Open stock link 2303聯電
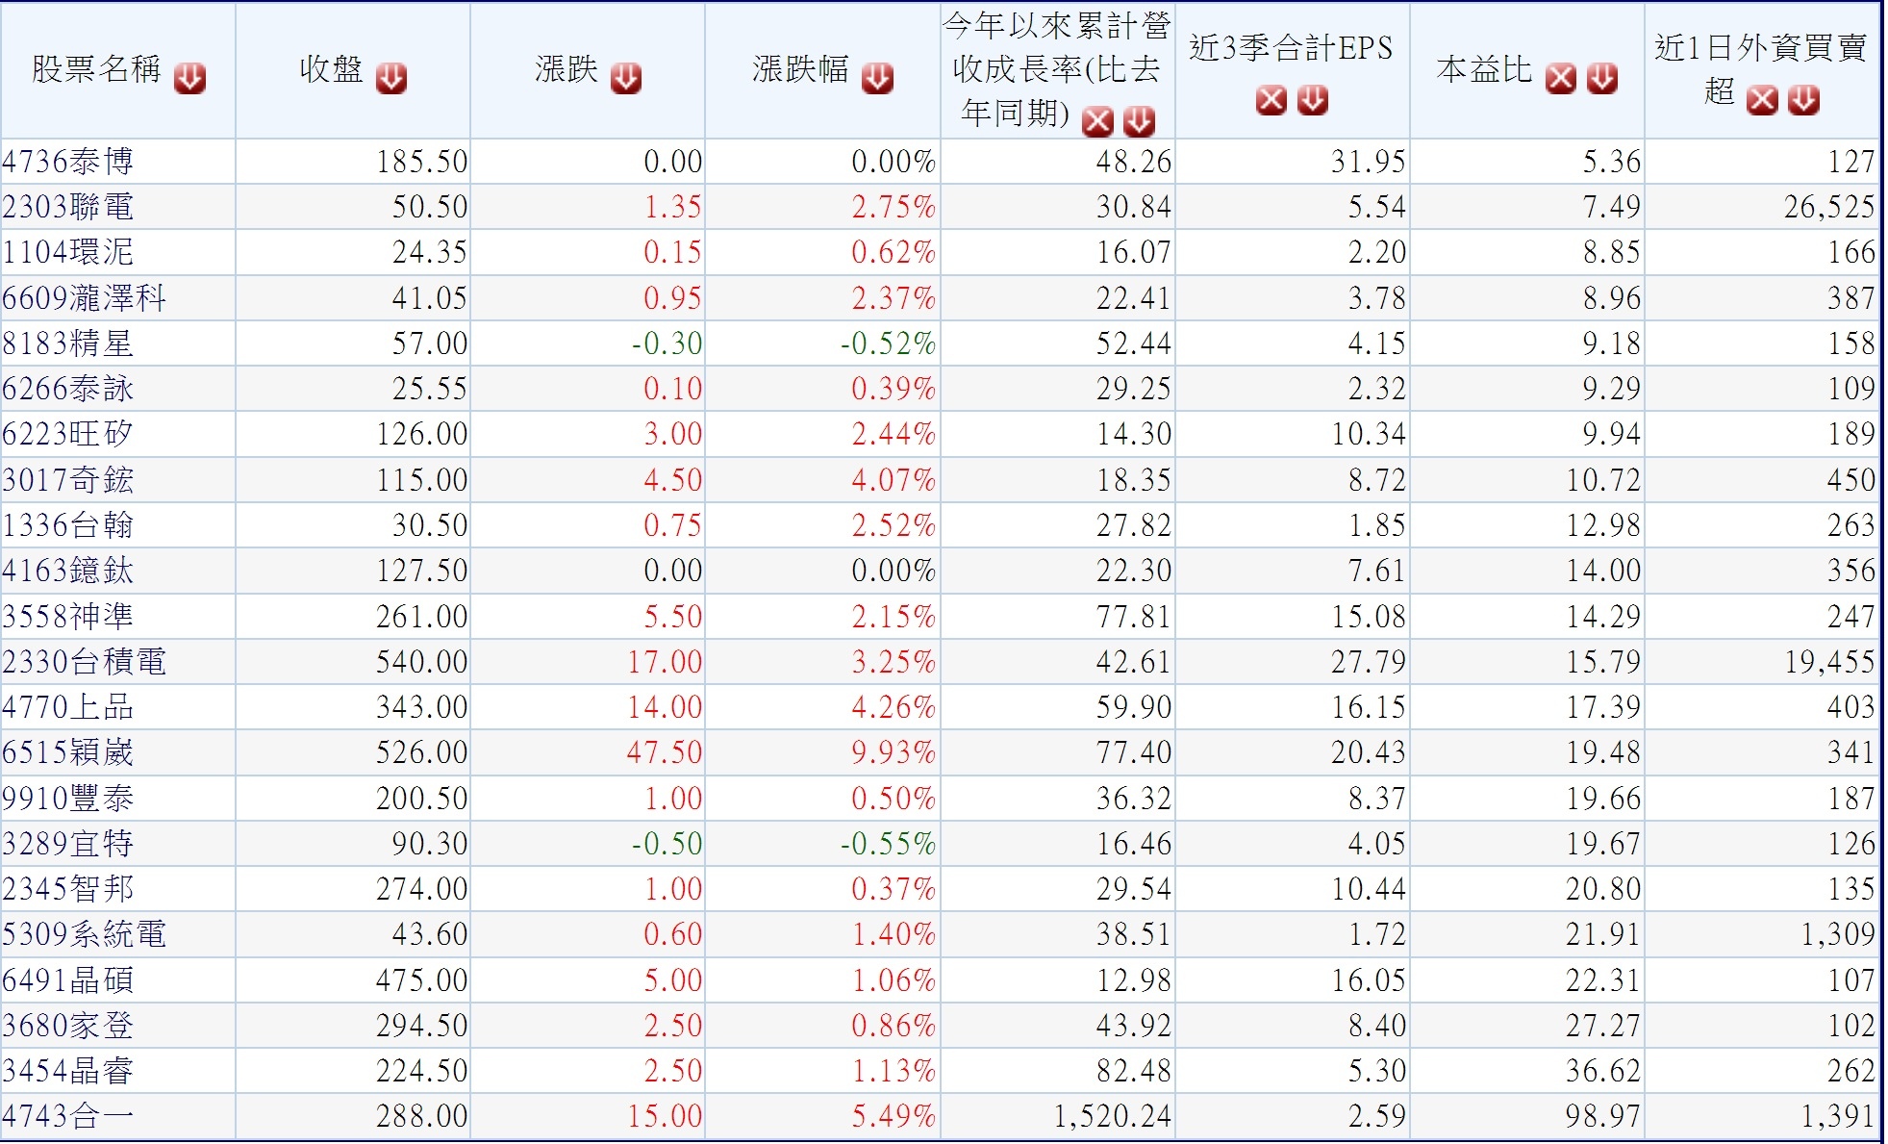The image size is (1888, 1144). (x=67, y=207)
